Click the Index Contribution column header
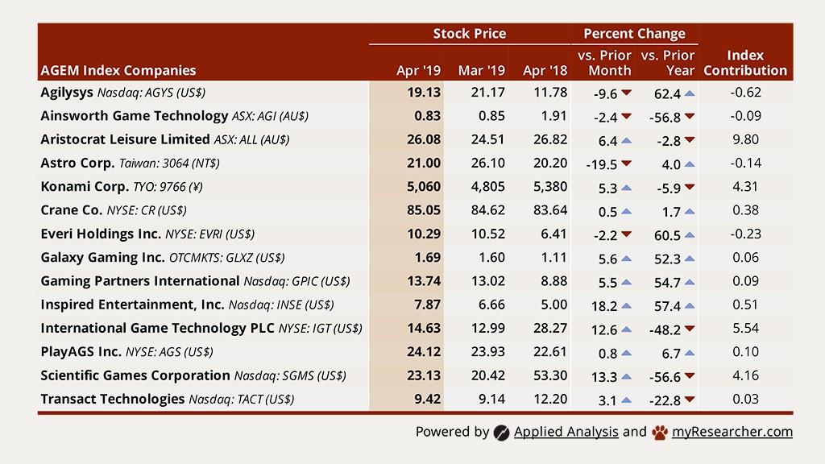 pos(745,63)
